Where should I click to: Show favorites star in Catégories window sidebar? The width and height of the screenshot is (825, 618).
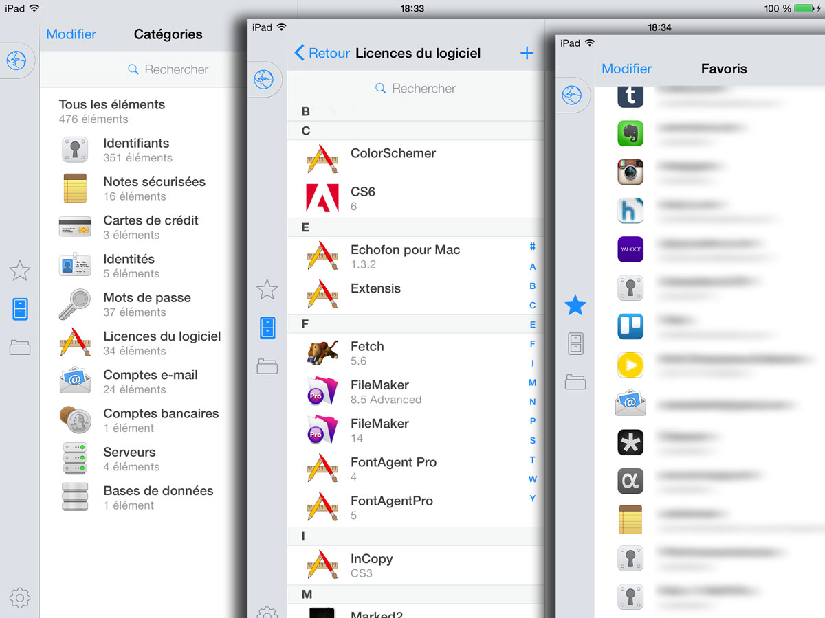20,271
